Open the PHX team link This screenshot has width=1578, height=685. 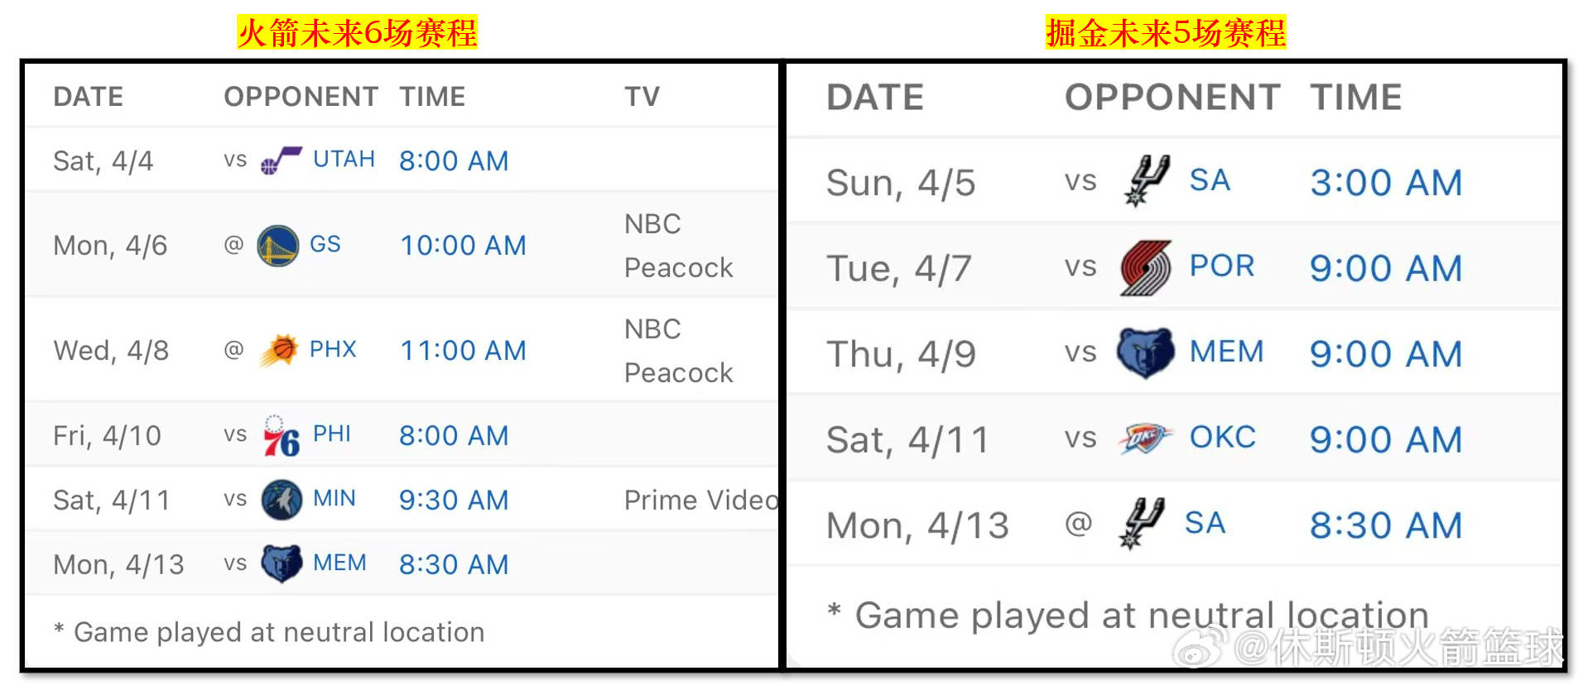coord(333,349)
